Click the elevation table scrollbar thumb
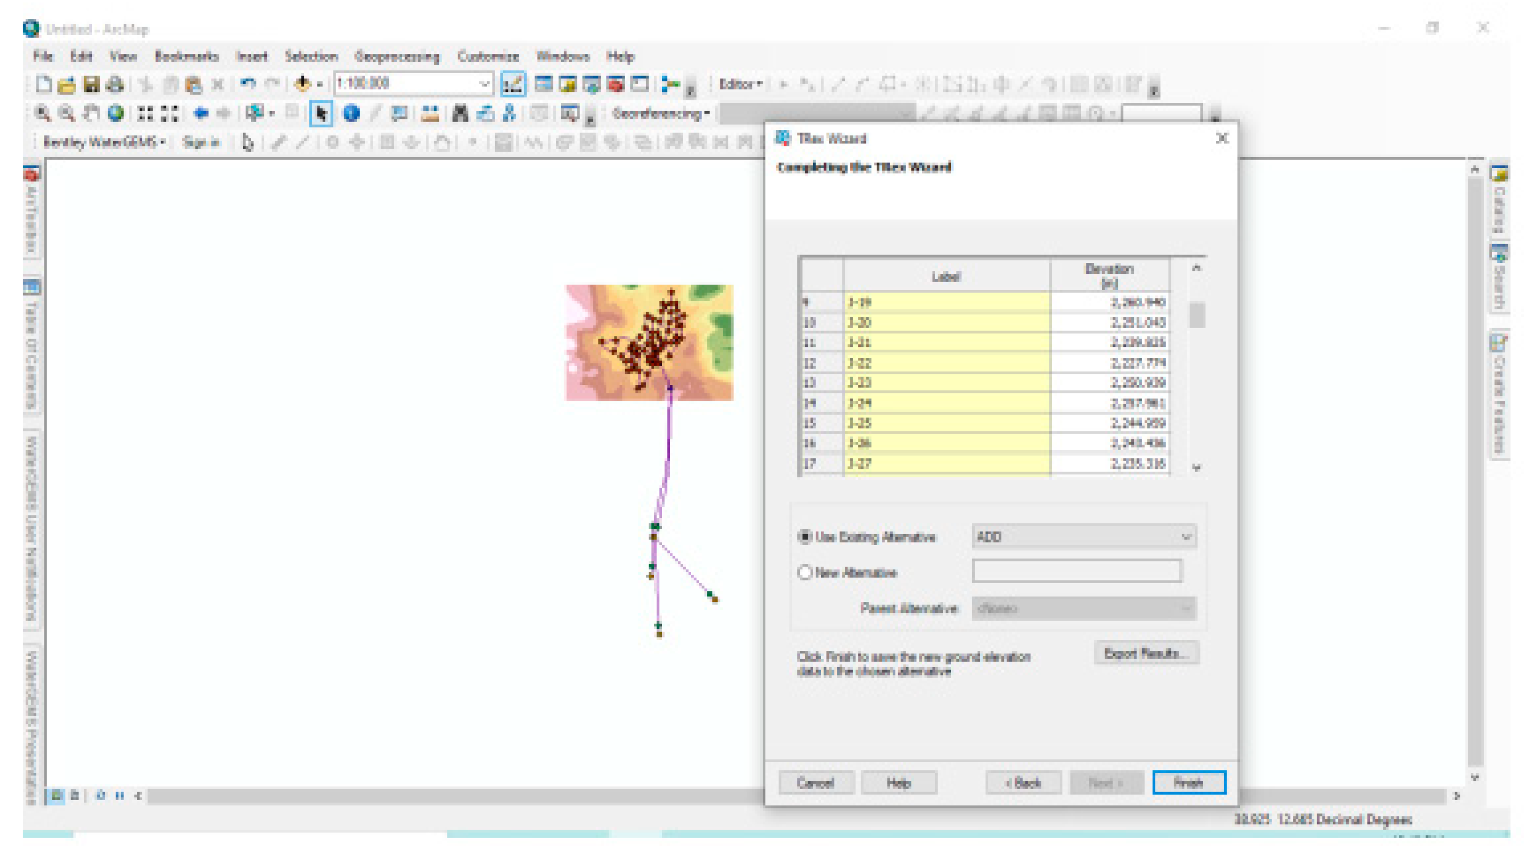 pyautogui.click(x=1197, y=315)
